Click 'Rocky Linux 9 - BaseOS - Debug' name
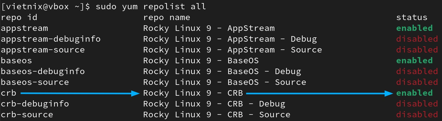Screen dimensions: 442x121 pyautogui.click(x=222, y=72)
